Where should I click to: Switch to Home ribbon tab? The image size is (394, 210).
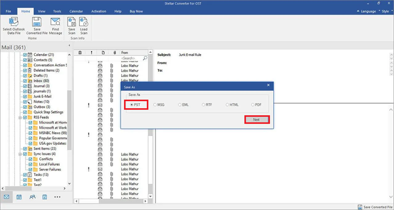coord(26,11)
